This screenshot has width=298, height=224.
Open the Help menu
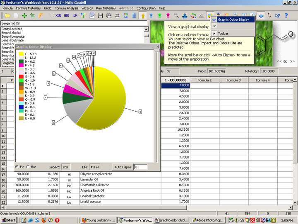click(x=162, y=8)
